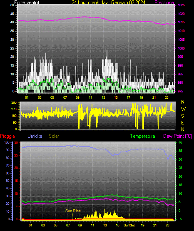
Task: Click pressure axis value 990
Action: click(x=180, y=65)
